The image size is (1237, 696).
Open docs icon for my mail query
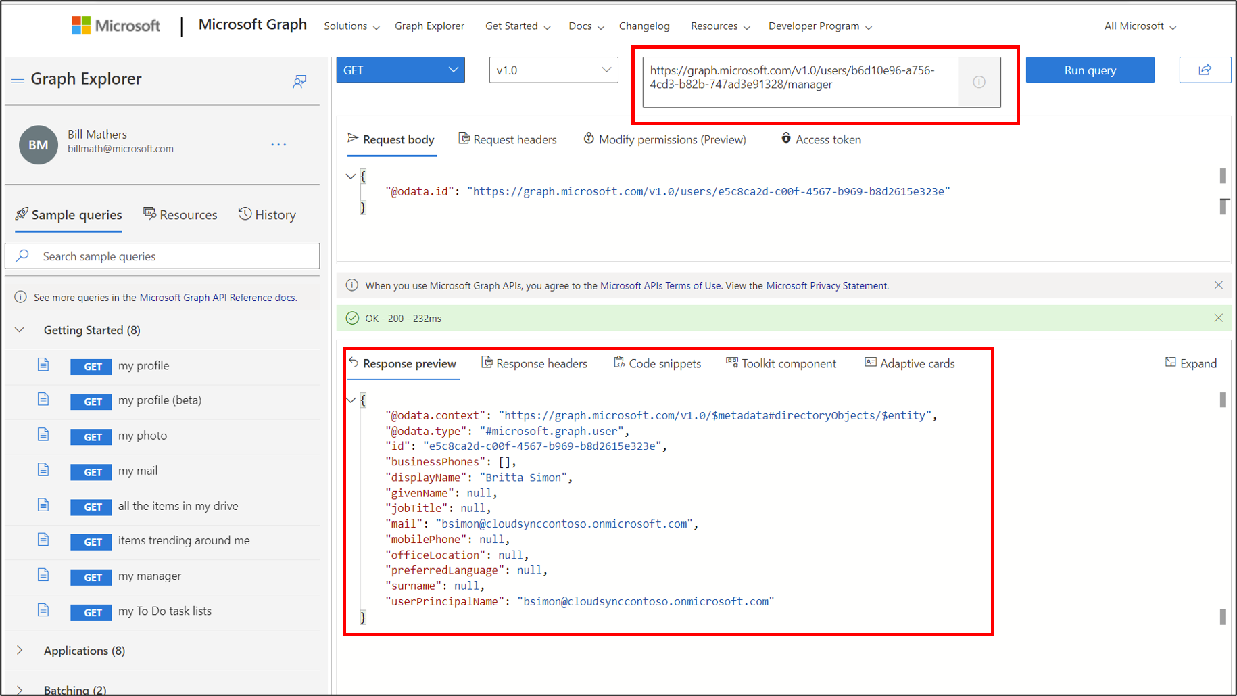[43, 470]
